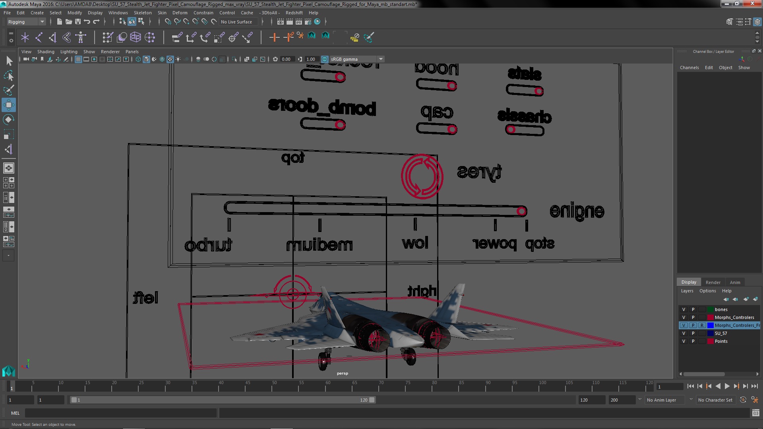The height and width of the screenshot is (429, 763).
Task: Toggle visibility V of bones layer
Action: [x=684, y=309]
